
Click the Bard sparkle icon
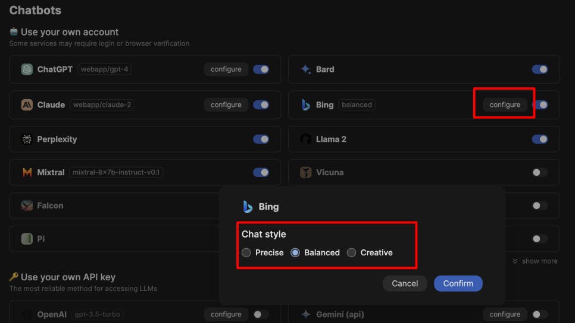pos(305,69)
